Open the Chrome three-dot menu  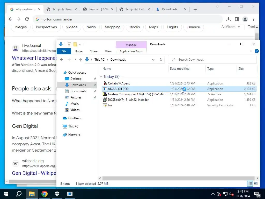click(253, 19)
